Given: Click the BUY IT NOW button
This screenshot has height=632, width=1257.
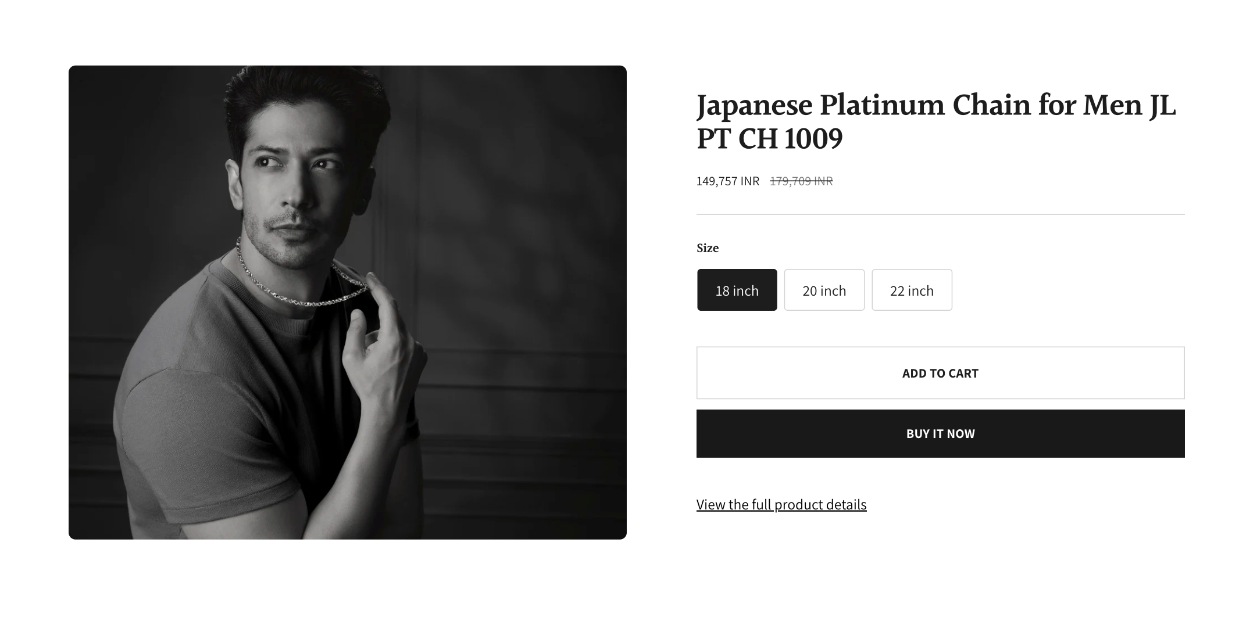Looking at the screenshot, I should (x=940, y=433).
